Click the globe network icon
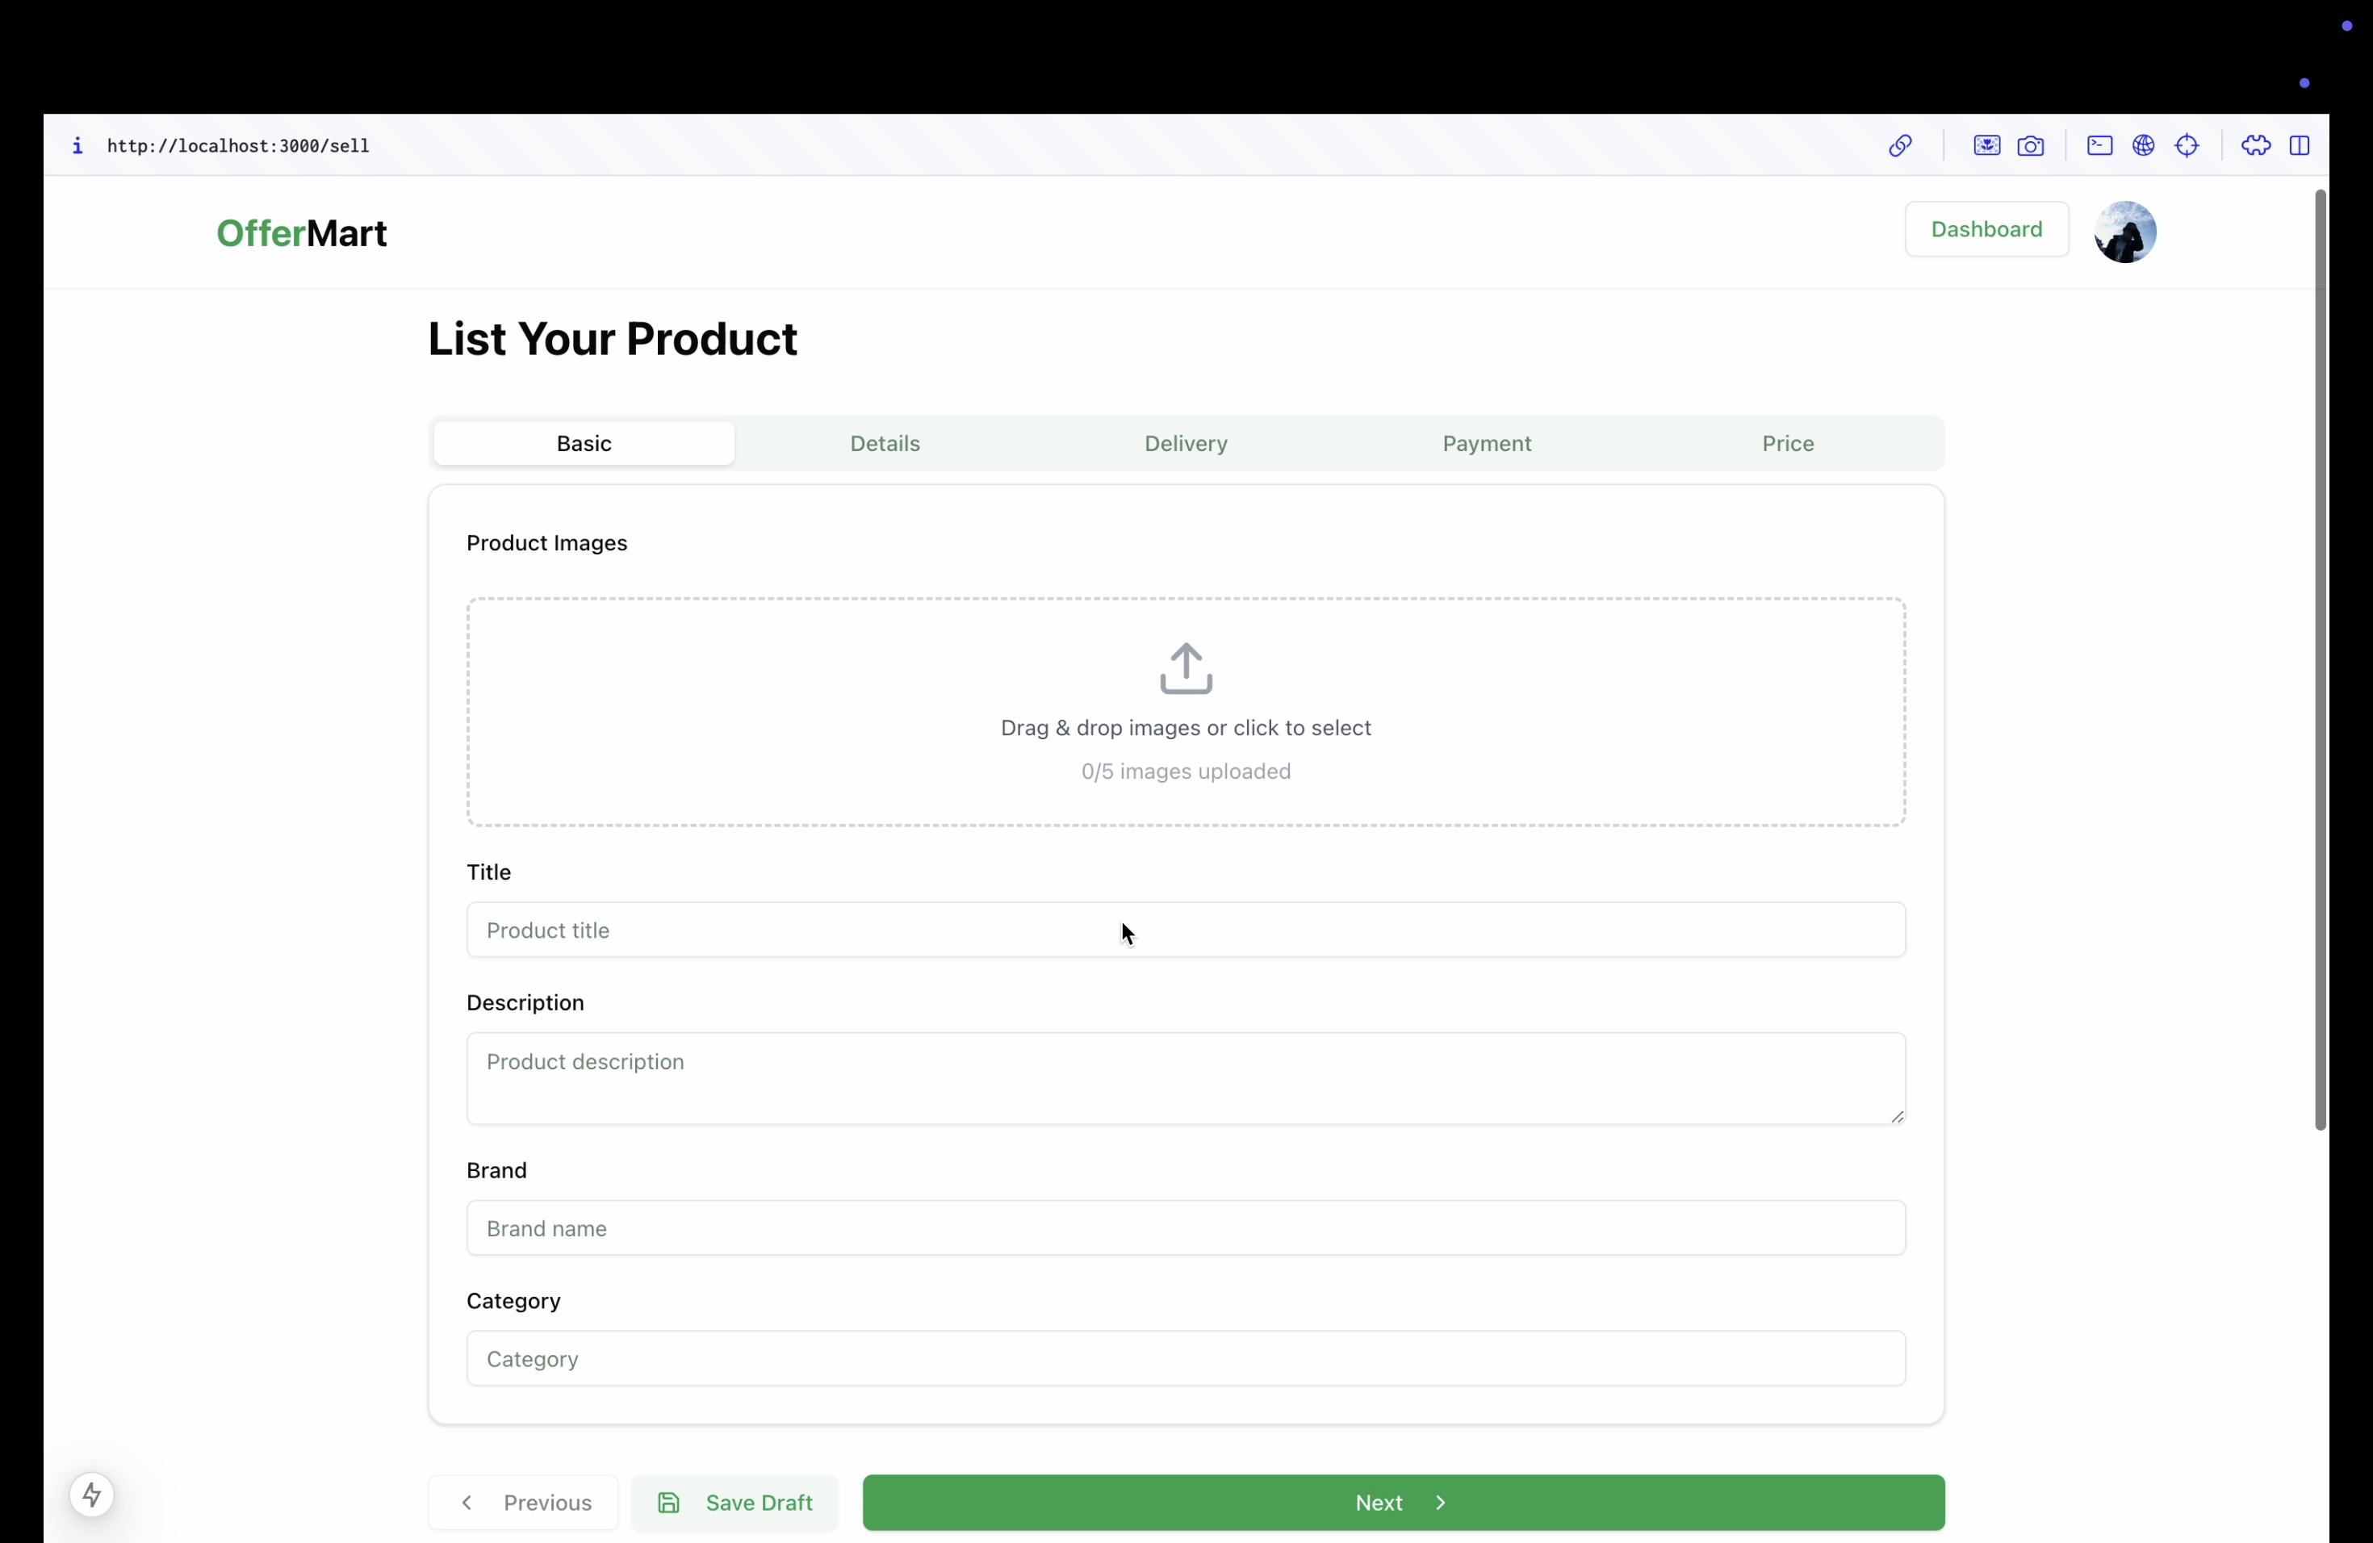Screen dimensions: 2373x1543 point(2143,145)
